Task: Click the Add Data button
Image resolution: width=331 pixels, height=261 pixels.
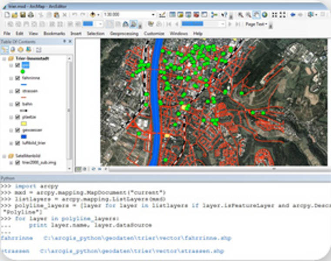Action: pyautogui.click(x=93, y=14)
